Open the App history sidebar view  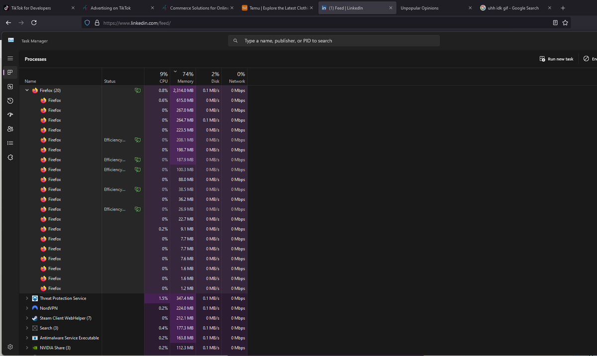pyautogui.click(x=10, y=101)
